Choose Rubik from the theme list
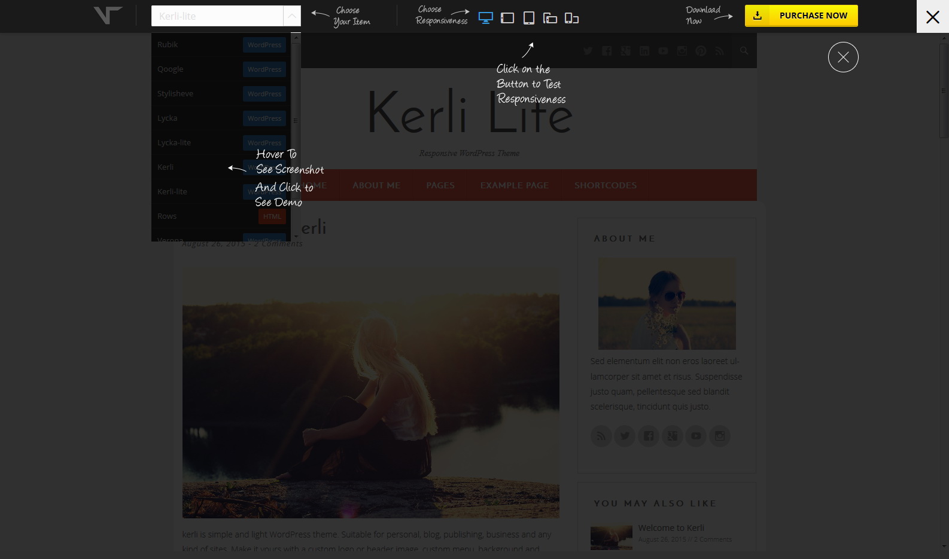Screen dimensions: 949x559 click(221, 45)
